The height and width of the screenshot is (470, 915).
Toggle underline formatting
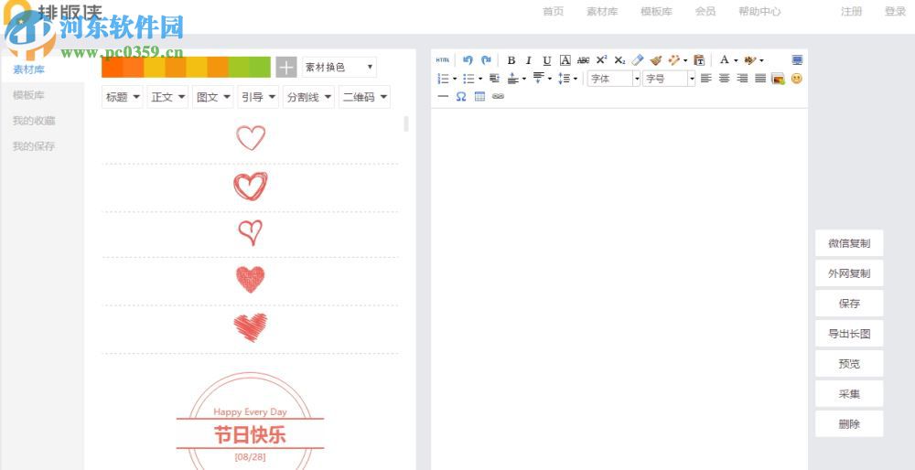547,60
